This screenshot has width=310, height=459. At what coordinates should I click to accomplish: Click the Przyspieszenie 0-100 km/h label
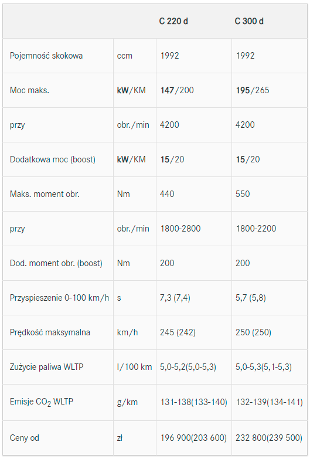[59, 298]
